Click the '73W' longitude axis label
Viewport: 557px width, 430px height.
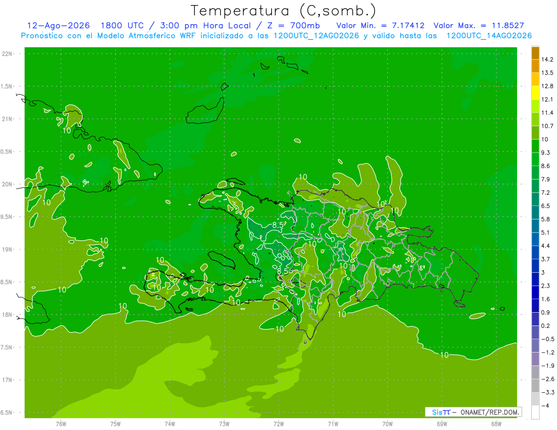[x=224, y=424]
